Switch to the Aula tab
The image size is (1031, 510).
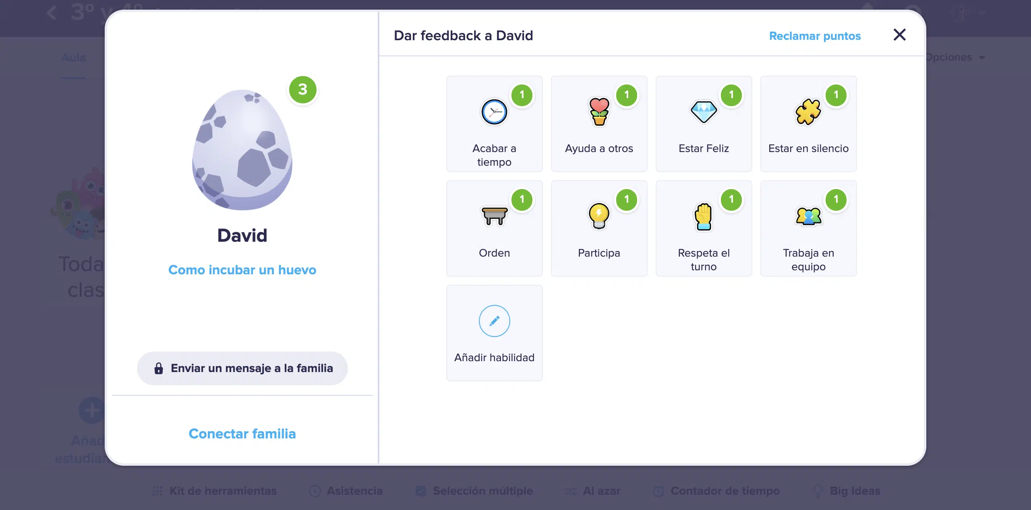[x=73, y=58]
